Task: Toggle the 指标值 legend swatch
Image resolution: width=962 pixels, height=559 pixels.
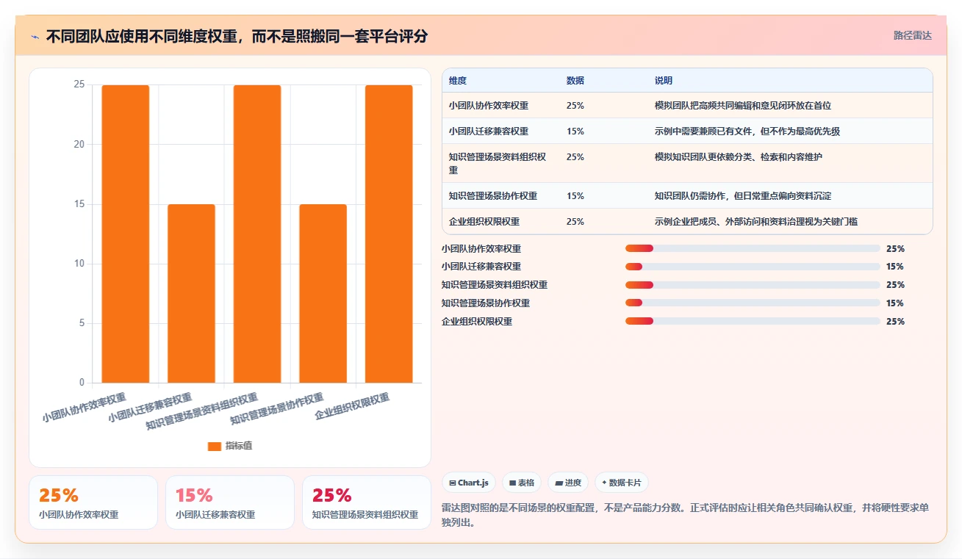Action: 215,446
